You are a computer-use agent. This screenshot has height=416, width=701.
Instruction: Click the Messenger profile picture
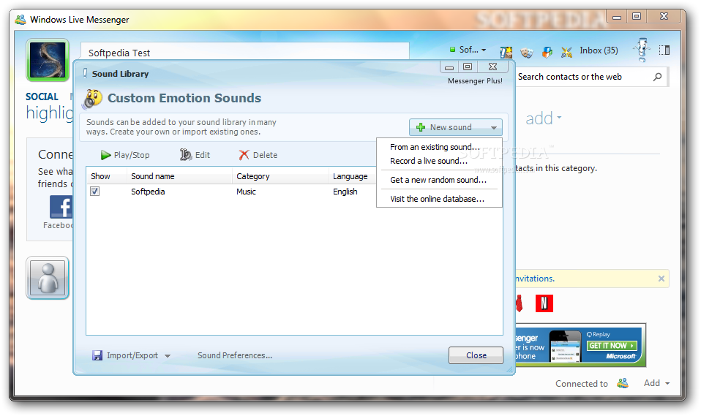point(48,60)
